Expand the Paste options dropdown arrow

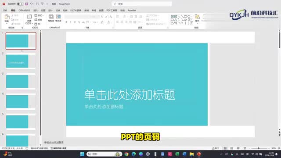pyautogui.click(x=7, y=23)
